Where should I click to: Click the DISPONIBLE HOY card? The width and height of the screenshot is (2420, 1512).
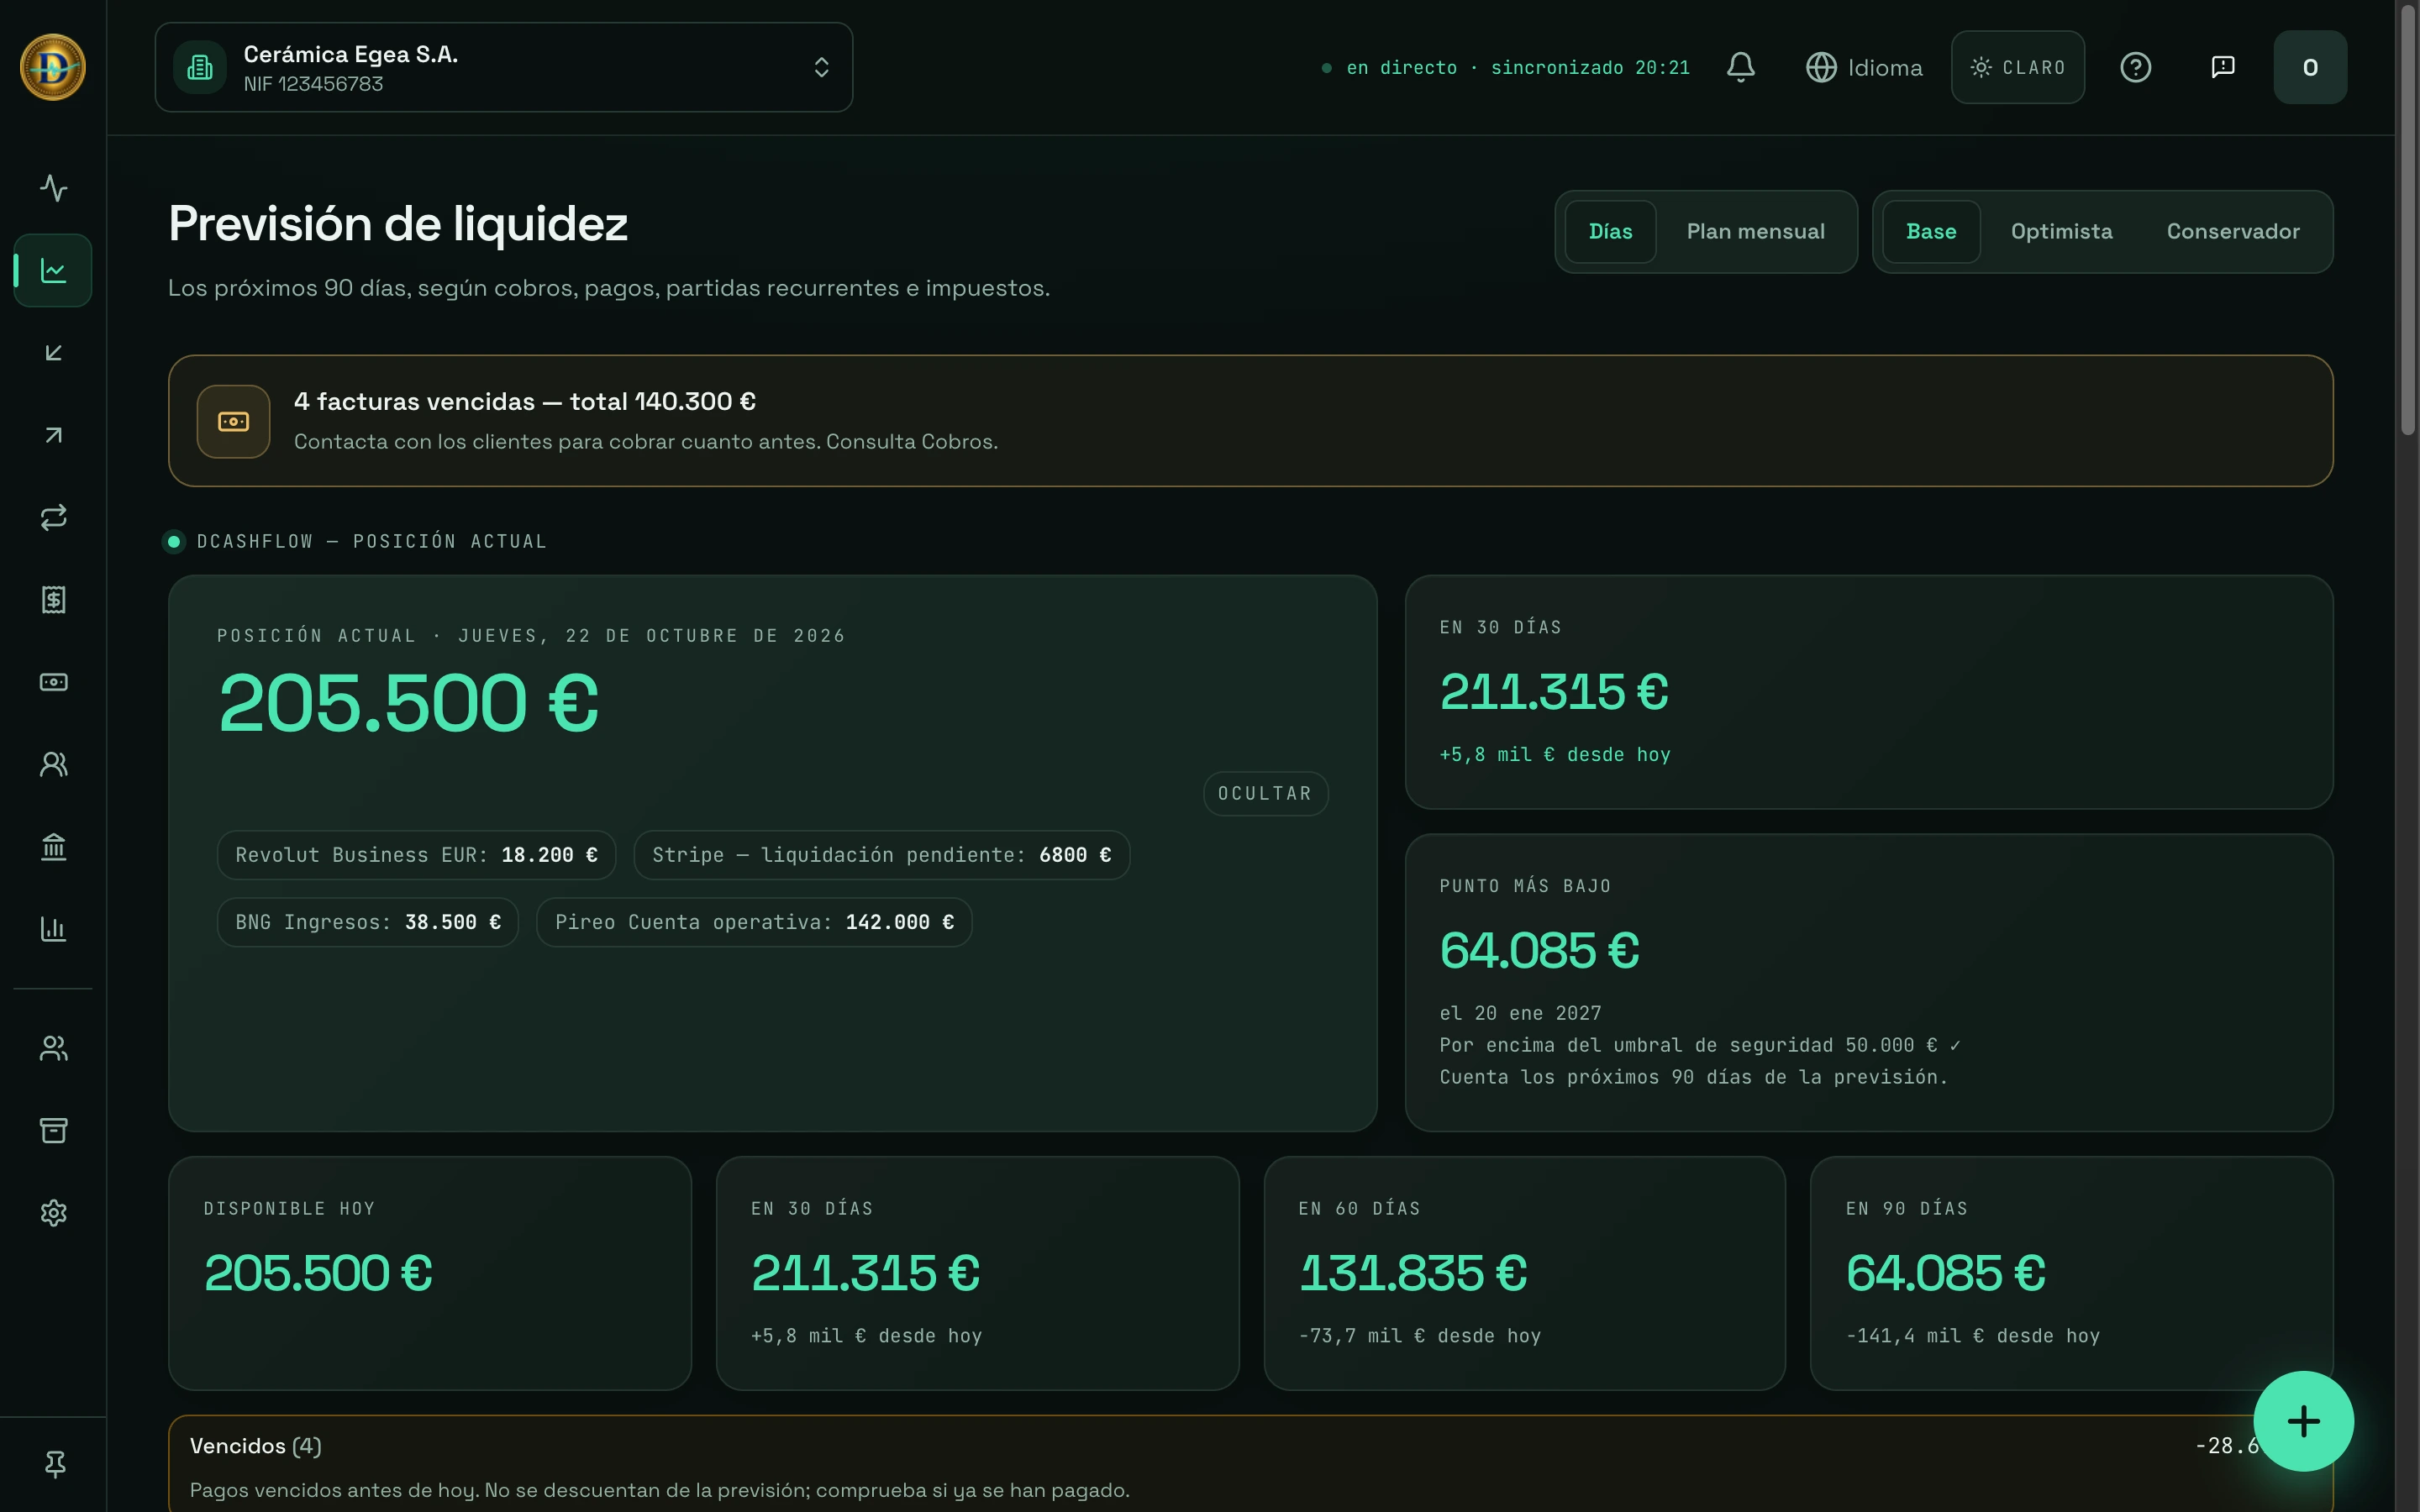point(429,1273)
